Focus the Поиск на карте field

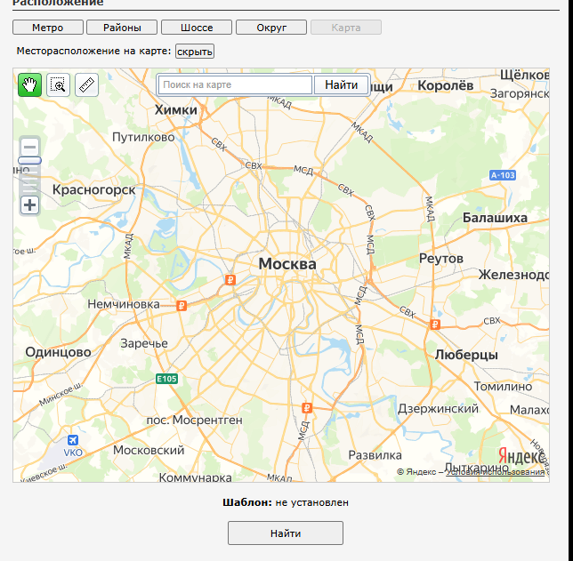235,84
